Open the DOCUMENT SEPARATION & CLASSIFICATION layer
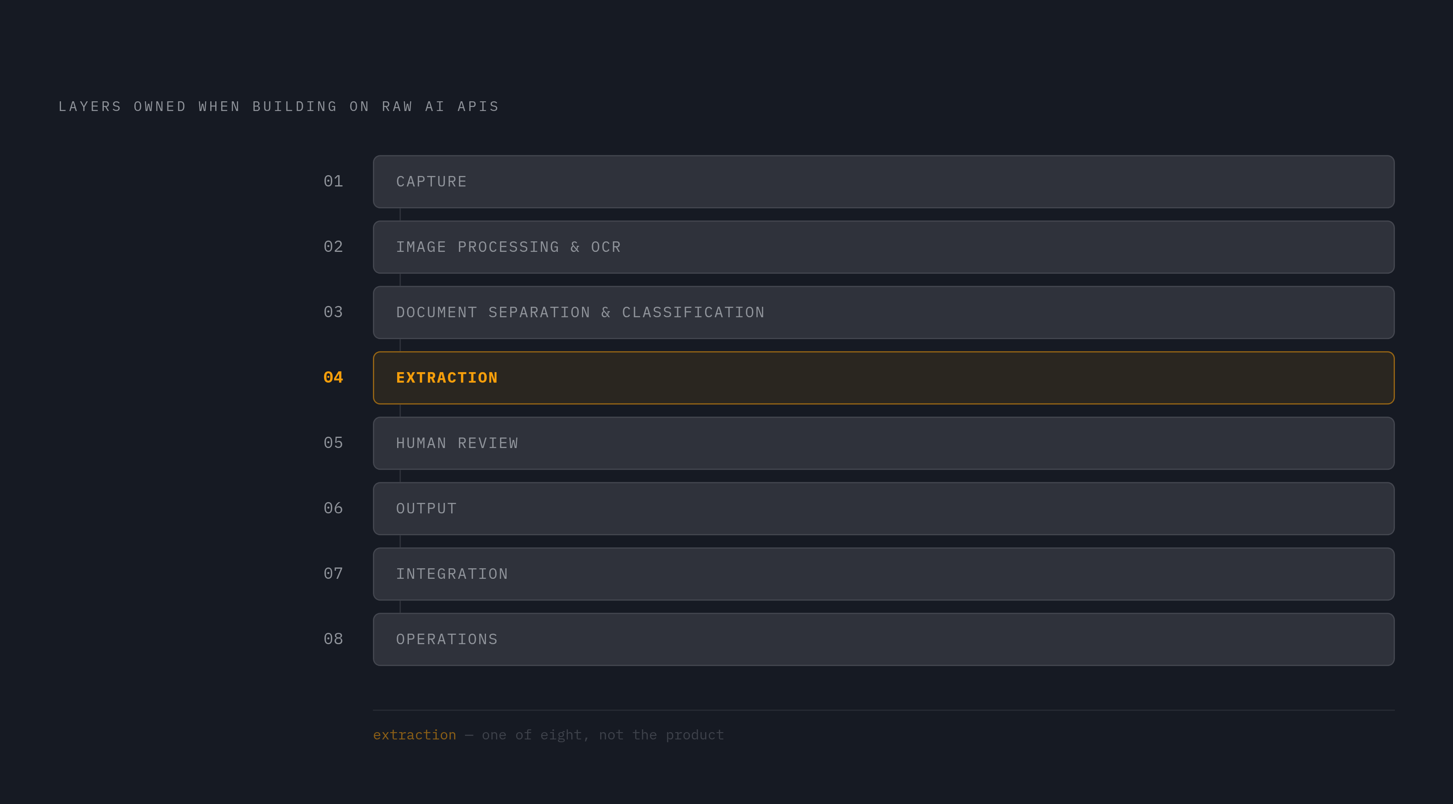 click(884, 312)
